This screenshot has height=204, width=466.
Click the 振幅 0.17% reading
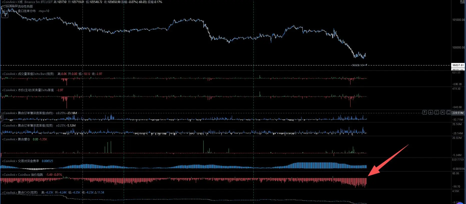[x=155, y=2]
